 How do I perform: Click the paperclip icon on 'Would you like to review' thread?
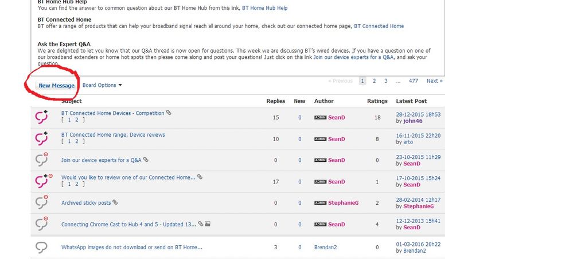[x=200, y=177]
